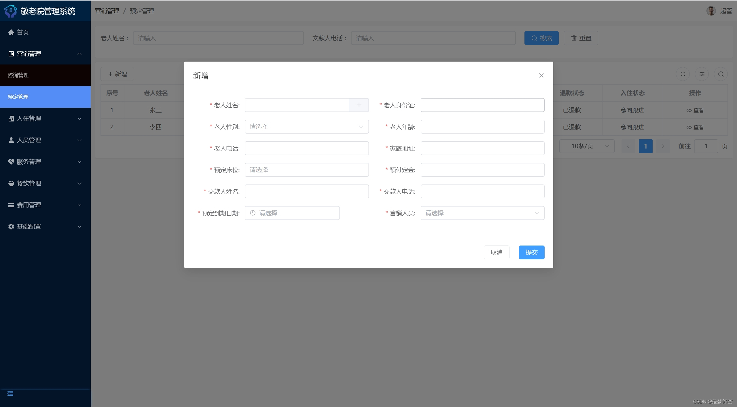Click the 取消 button
The height and width of the screenshot is (407, 737).
pos(496,252)
